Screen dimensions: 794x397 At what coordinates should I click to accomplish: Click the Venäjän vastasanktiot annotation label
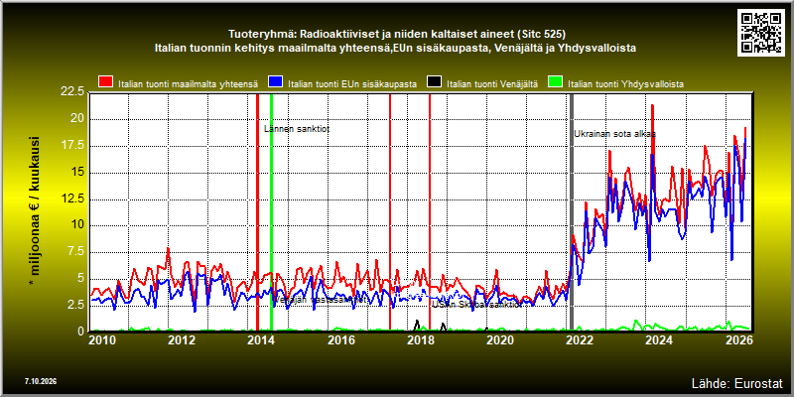[320, 300]
